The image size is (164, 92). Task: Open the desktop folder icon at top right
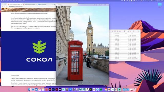pos(160,5)
